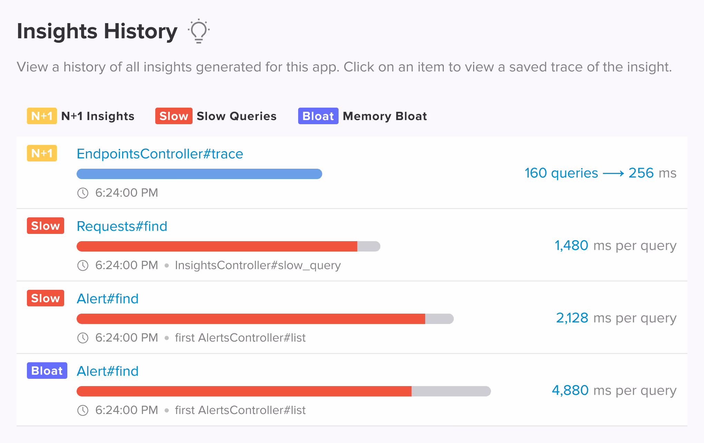Click the Slow badge on Alert#find row
Viewport: 704px width, 443px height.
(45, 298)
